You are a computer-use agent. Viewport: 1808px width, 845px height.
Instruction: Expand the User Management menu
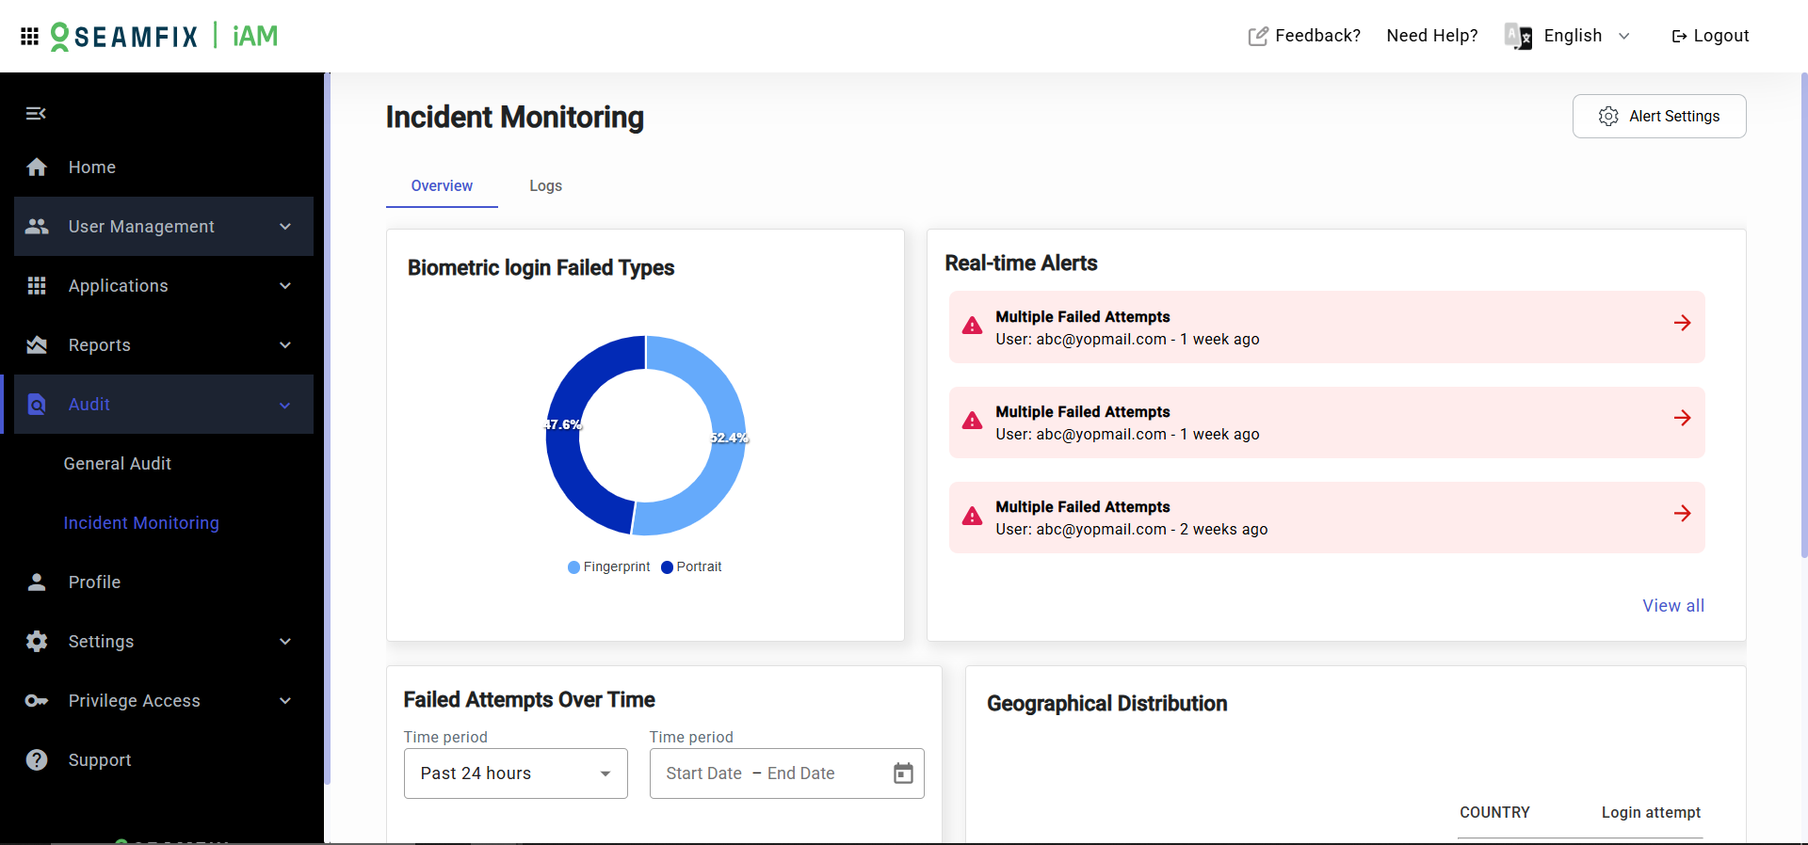pyautogui.click(x=164, y=227)
